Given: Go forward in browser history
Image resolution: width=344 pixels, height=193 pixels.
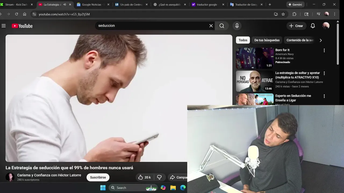Looking at the screenshot, I should (x=8, y=14).
